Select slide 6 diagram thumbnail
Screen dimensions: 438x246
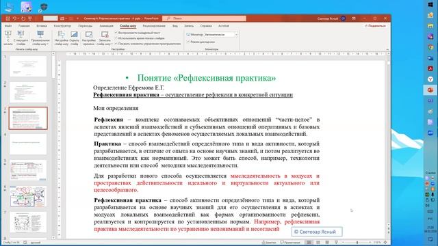[x=28, y=196]
